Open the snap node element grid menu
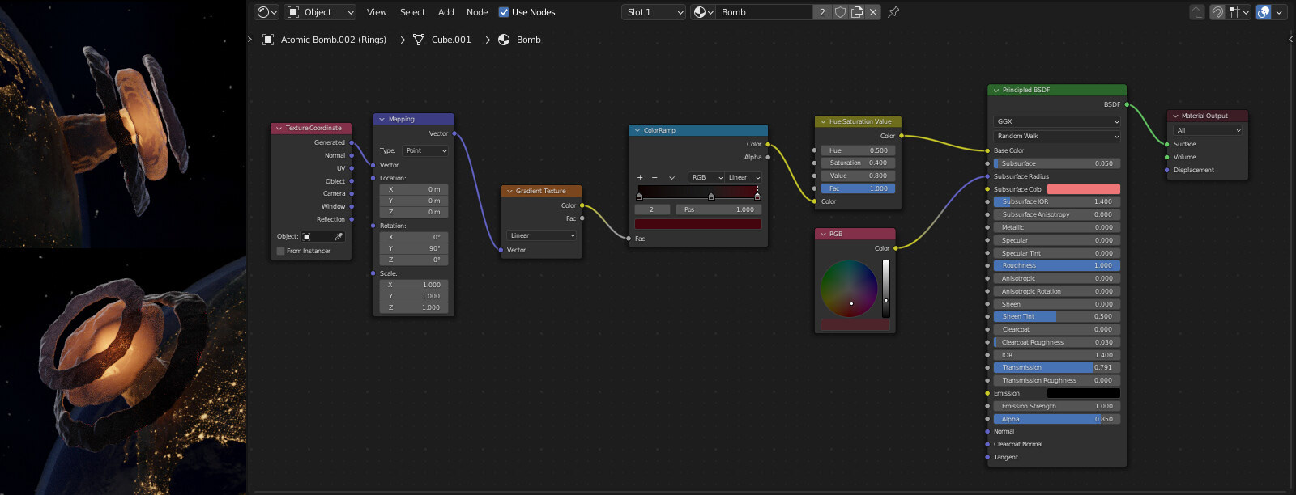Viewport: 1296px width, 495px height. click(1238, 12)
